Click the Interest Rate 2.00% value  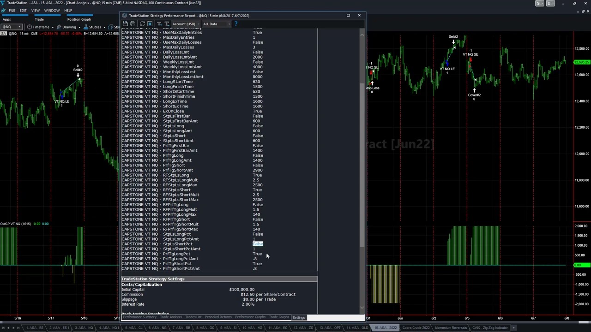[247, 304]
